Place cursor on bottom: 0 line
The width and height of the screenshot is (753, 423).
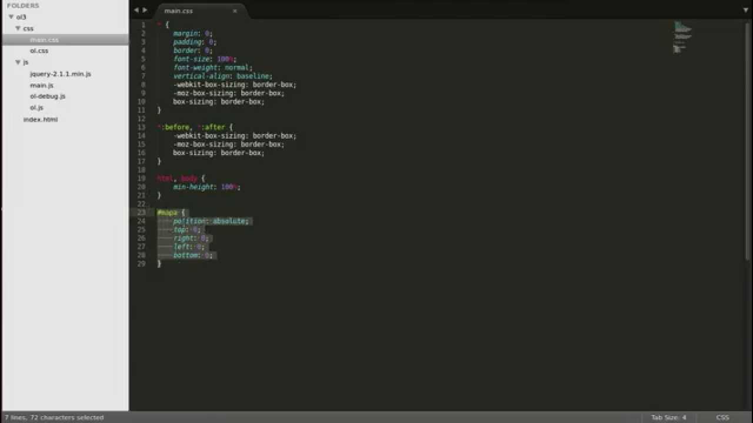(194, 256)
